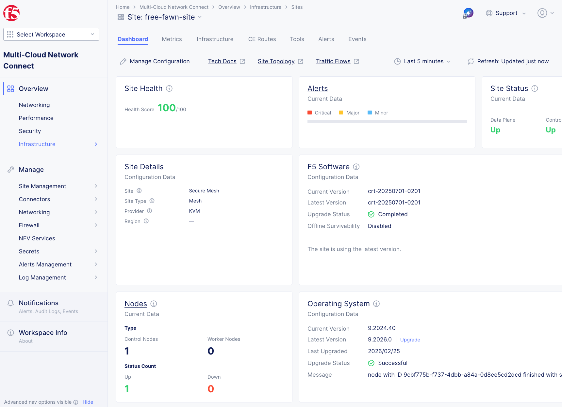Click the Overview grid icon
Viewport: 562px width, 407px height.
(11, 89)
